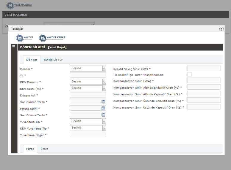
Task: Open the hamburger menu in dark sidebar
Action: tap(14, 46)
